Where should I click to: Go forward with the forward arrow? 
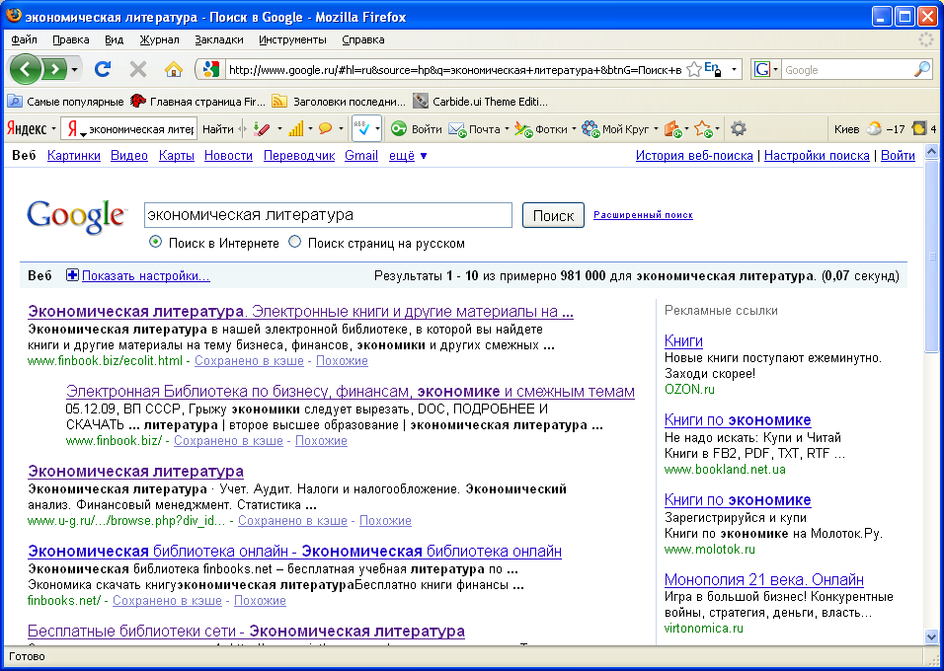(x=54, y=70)
